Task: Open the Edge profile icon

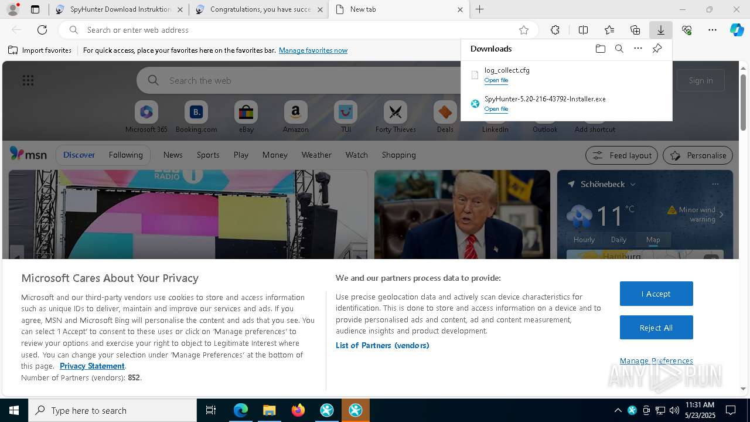Action: pyautogui.click(x=12, y=9)
